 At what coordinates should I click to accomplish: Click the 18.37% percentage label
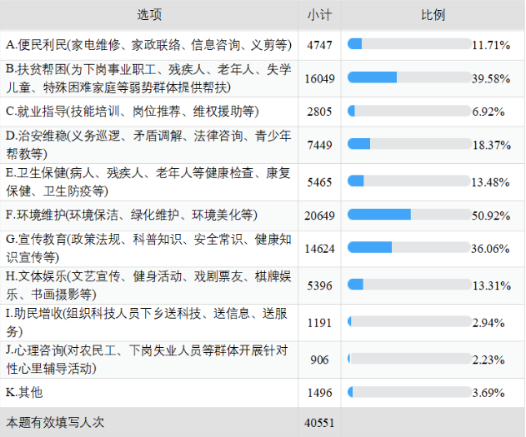tap(491, 145)
